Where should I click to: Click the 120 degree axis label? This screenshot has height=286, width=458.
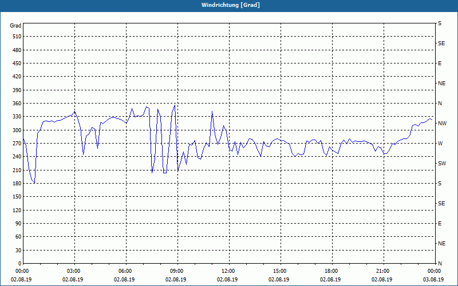point(17,210)
